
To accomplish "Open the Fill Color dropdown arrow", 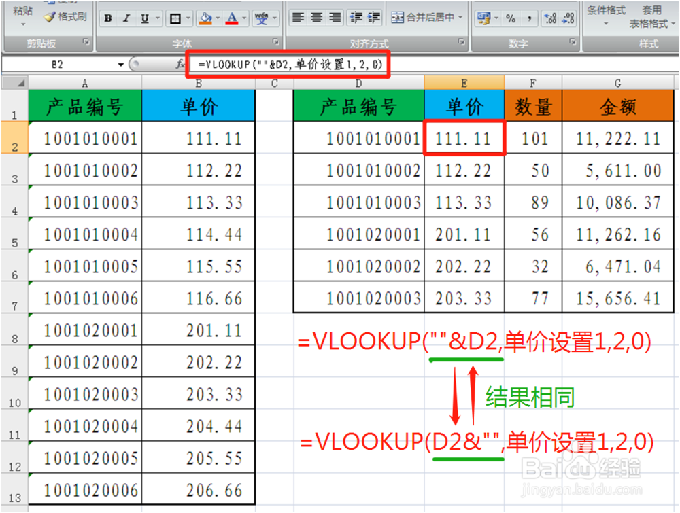I will (x=218, y=18).
